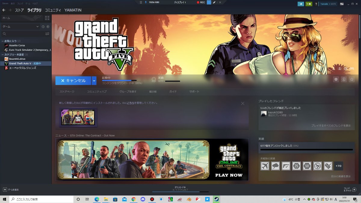361x203 pixels.
Task: Click the GTA V download progress bar
Action: coord(119,81)
